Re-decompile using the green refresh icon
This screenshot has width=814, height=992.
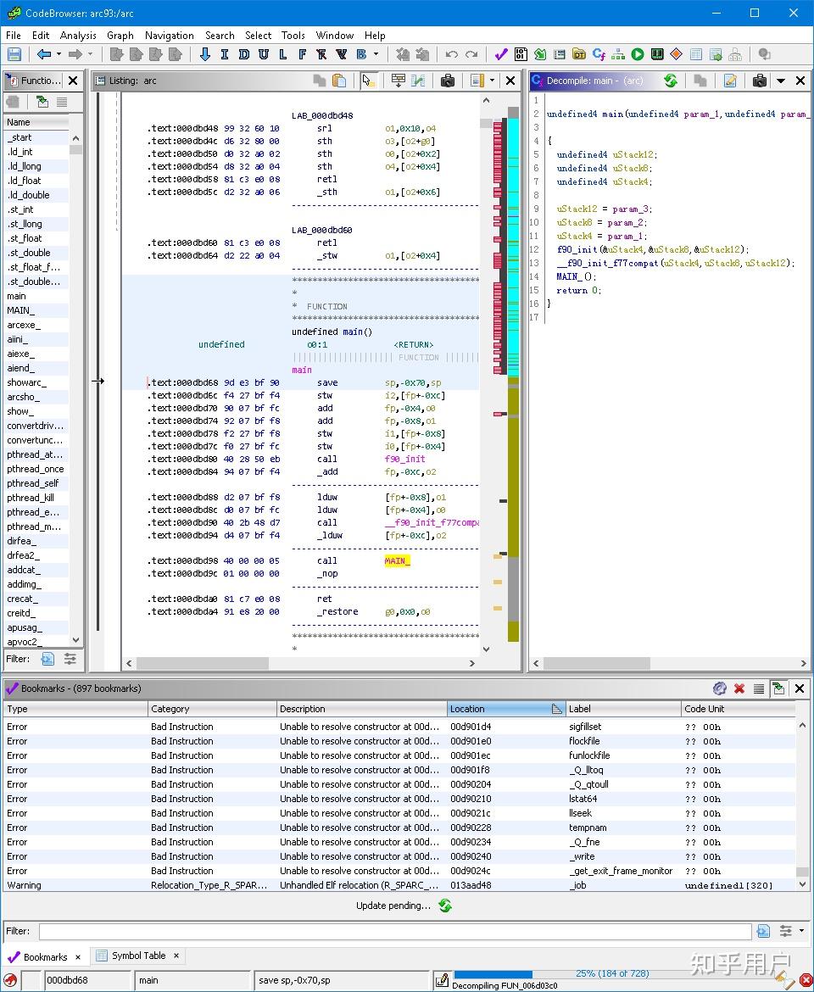click(670, 81)
